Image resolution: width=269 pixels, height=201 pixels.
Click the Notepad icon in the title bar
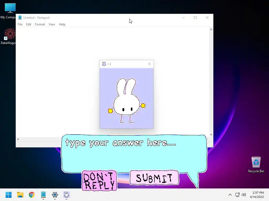tap(20, 18)
